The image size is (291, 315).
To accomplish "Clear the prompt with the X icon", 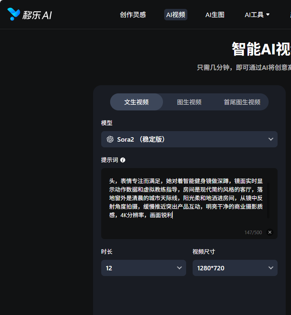I will 270,233.
